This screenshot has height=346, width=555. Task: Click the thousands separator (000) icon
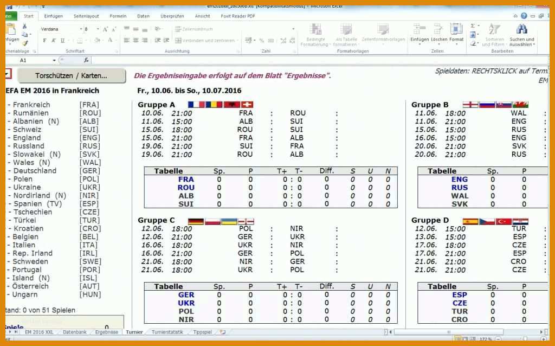tap(271, 41)
